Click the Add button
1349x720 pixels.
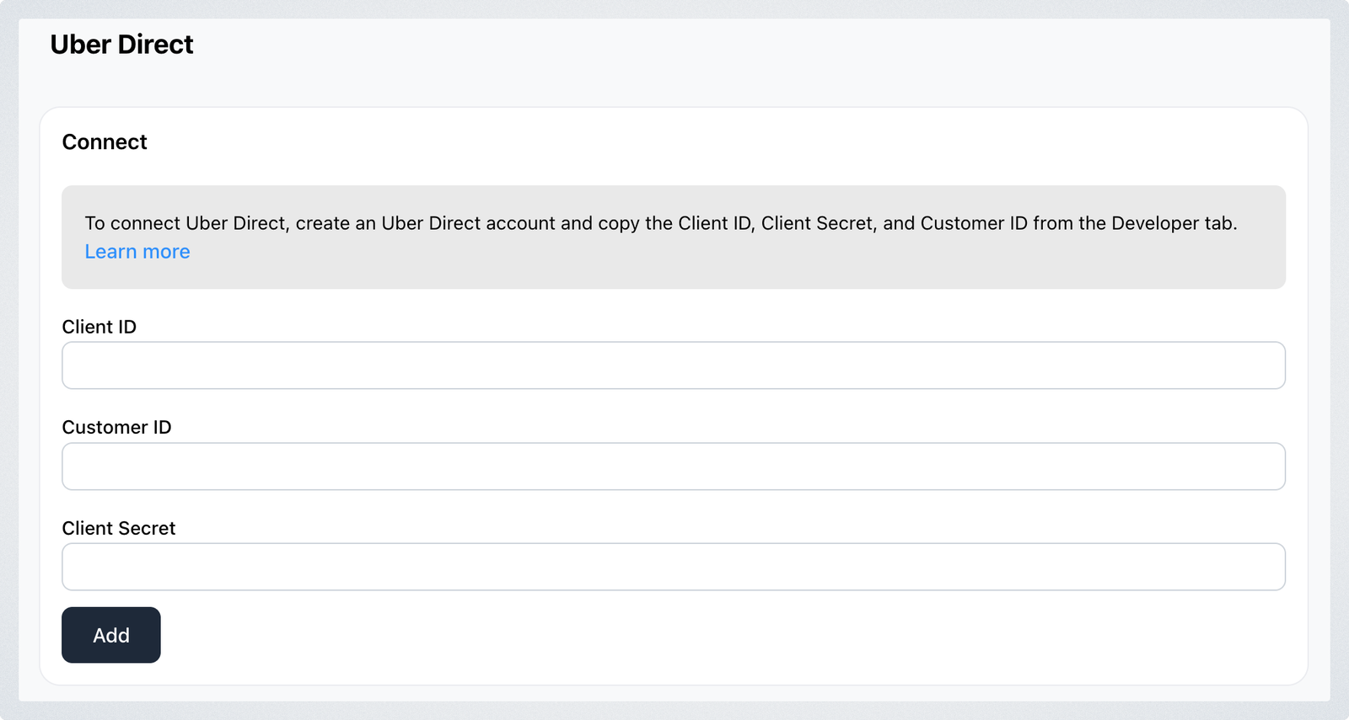[x=111, y=635]
